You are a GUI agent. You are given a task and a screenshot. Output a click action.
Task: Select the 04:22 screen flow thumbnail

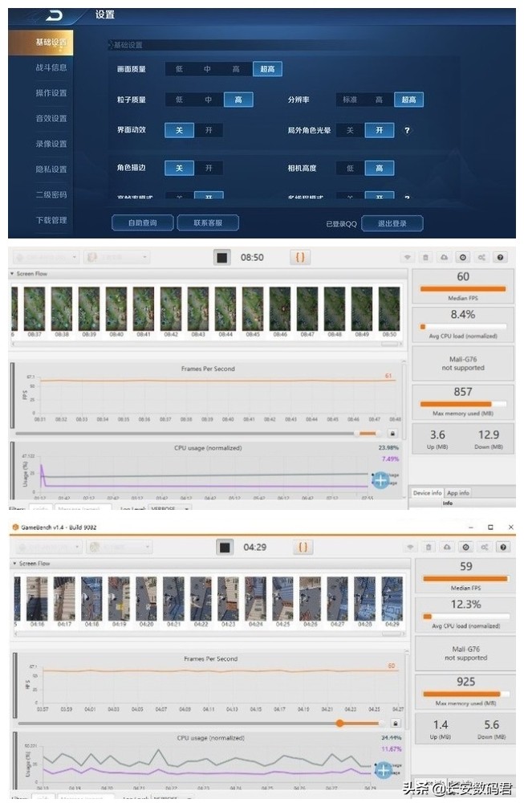point(201,598)
